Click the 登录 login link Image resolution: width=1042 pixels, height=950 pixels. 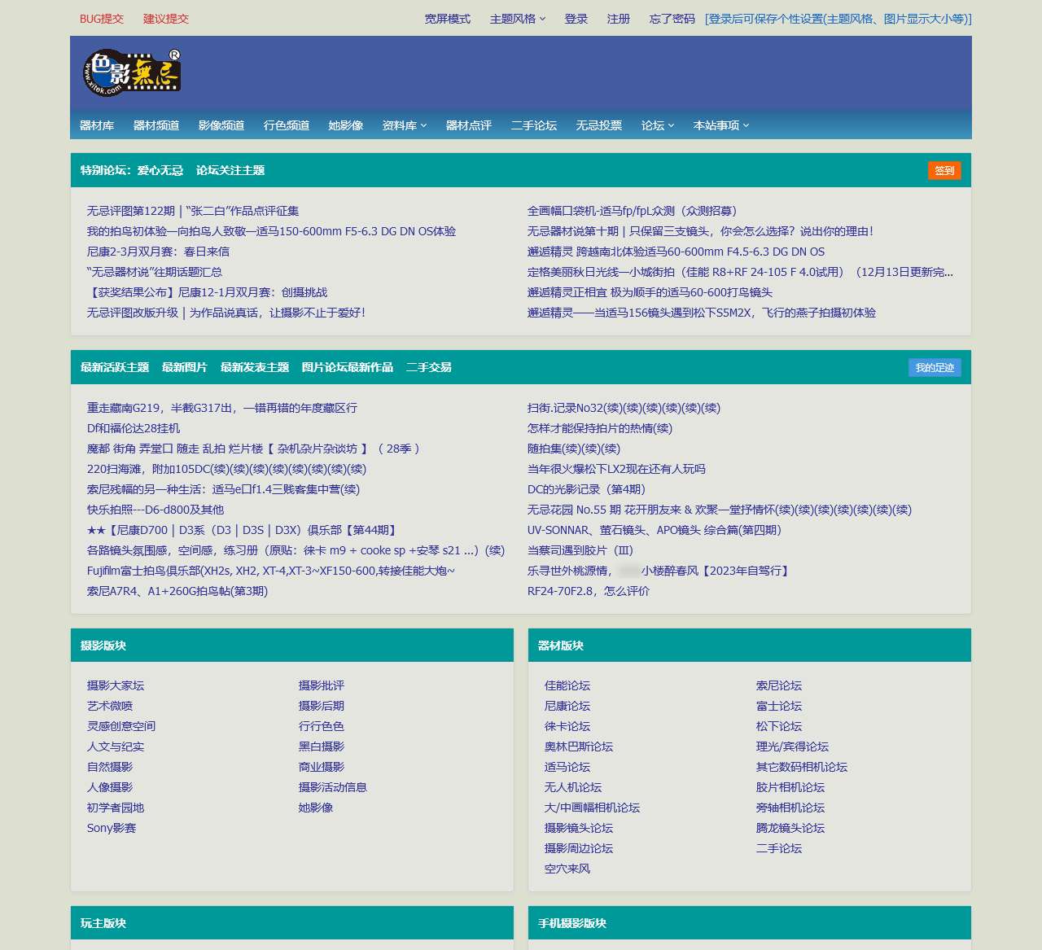[576, 19]
